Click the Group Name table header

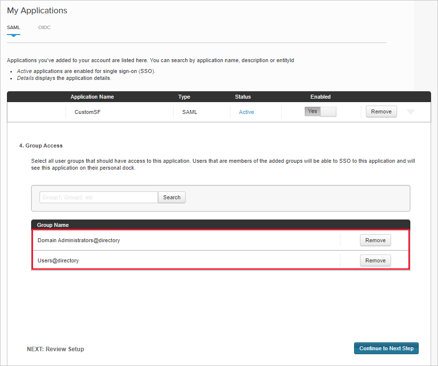click(x=53, y=225)
